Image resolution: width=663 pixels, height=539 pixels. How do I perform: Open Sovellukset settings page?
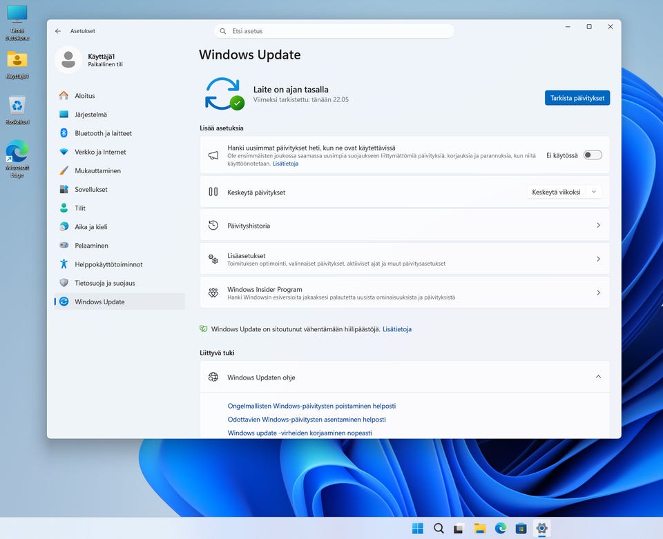click(119, 189)
